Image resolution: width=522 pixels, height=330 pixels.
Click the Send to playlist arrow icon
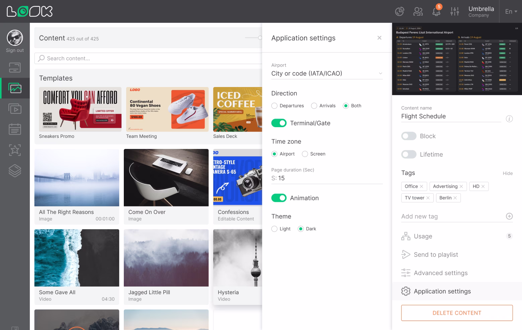click(406, 255)
